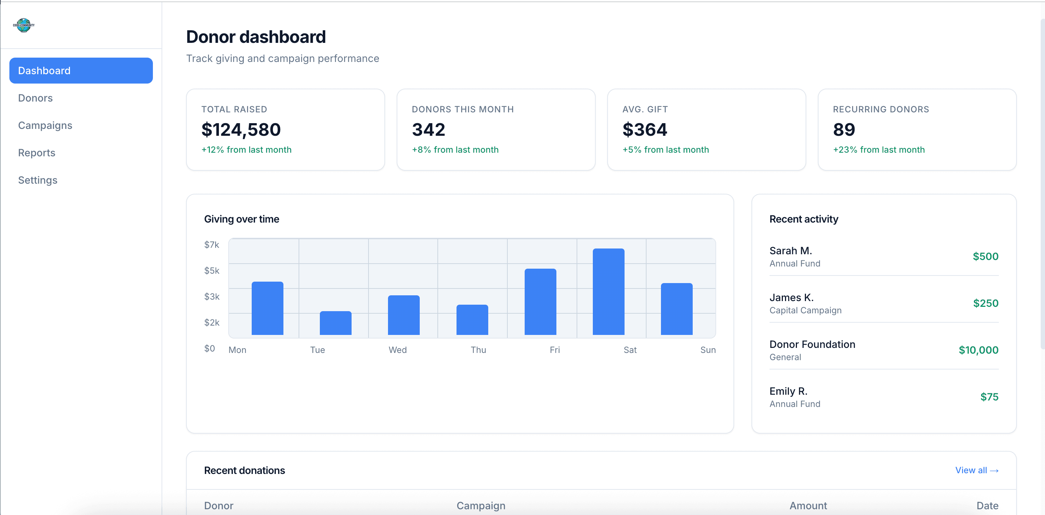Select the Avg. Gift statistic card

[706, 130]
